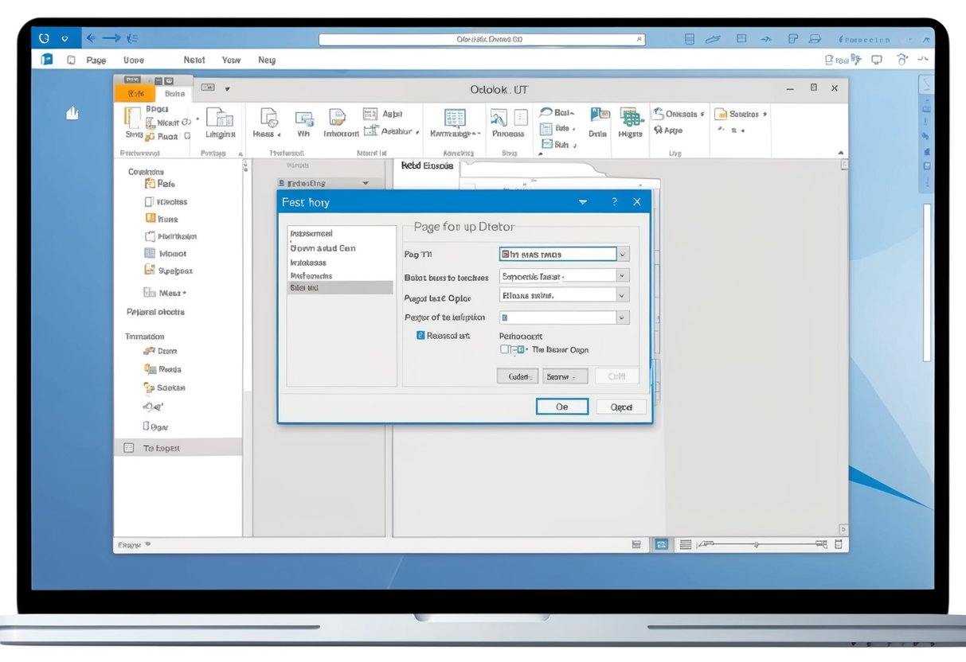Open the first dropdown in the dialog form

[563, 254]
